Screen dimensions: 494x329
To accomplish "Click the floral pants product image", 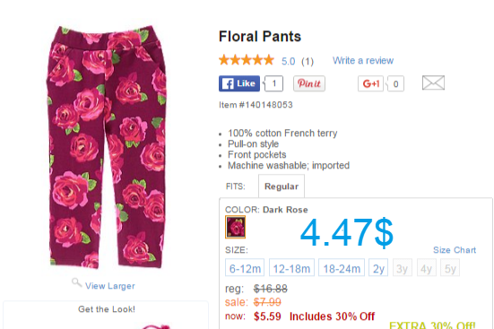I will coord(107,147).
